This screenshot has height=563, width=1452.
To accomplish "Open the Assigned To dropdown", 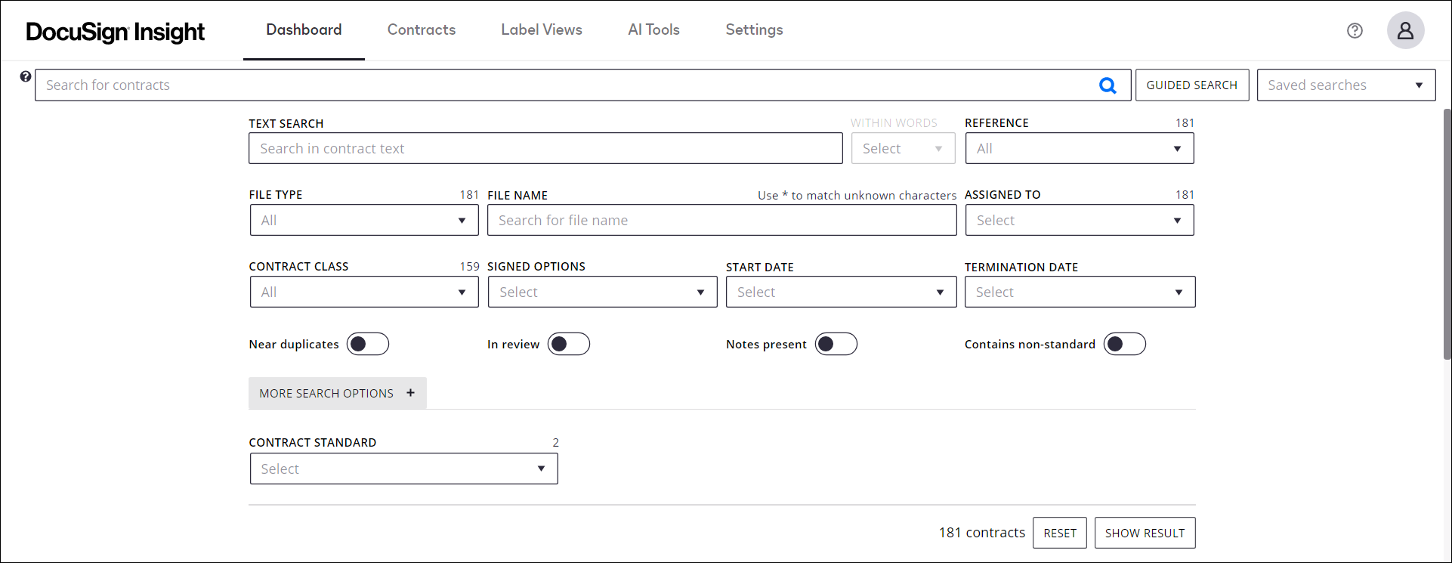I will click(x=1080, y=221).
